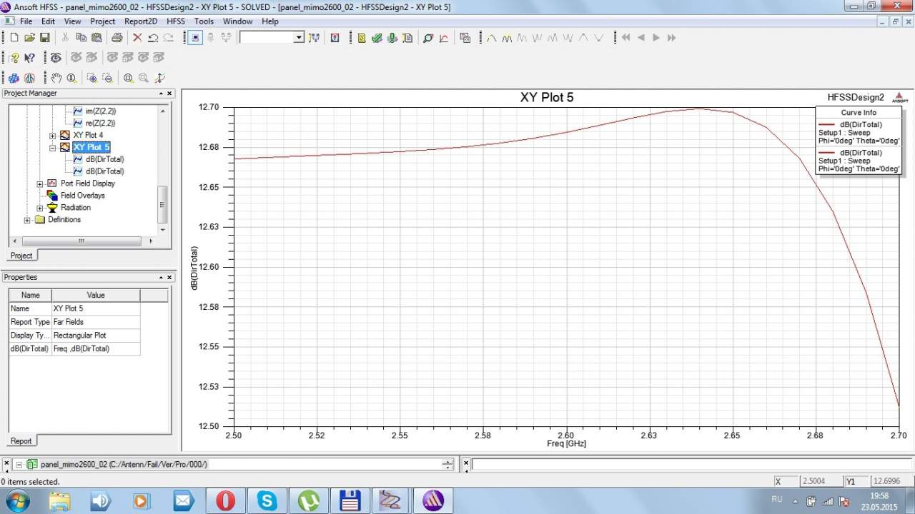
Task: Click the Rectangular Plot display type value
Action: tap(79, 336)
